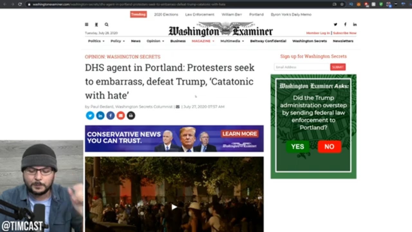Share article via LinkedIn circle icon
Screen dimensions: 412x232
click(100, 115)
